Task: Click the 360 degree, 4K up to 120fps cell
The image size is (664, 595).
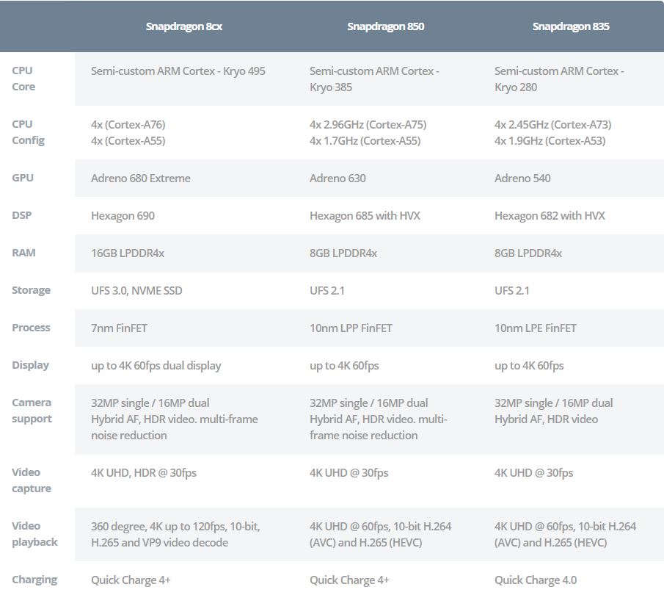Action: pyautogui.click(x=175, y=534)
